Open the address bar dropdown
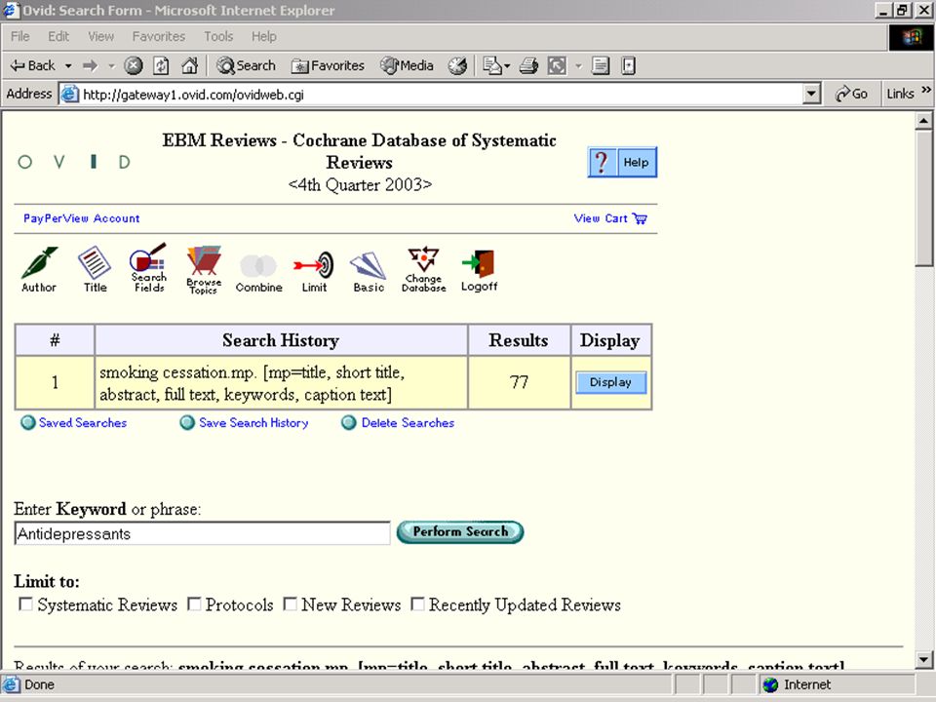936x702 pixels. (810, 94)
